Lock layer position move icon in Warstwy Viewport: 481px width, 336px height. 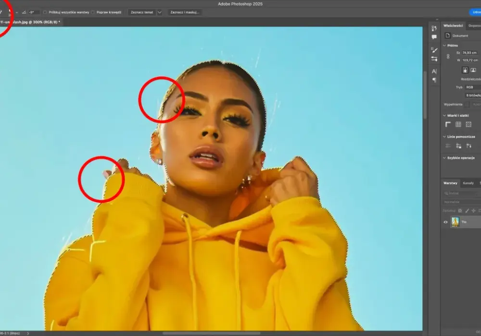pyautogui.click(x=474, y=211)
